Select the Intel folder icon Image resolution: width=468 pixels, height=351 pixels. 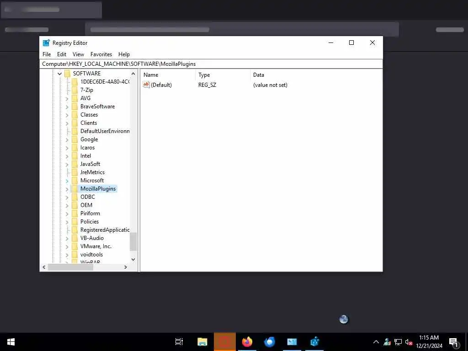pos(74,156)
